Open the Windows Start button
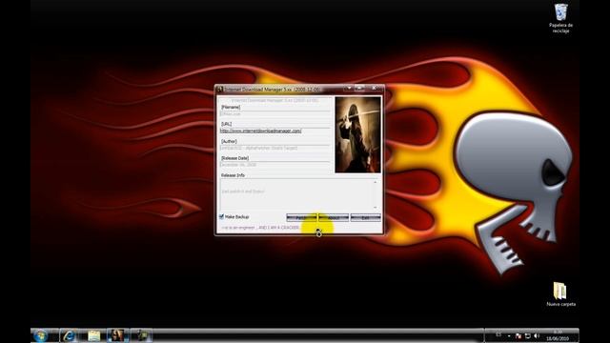Viewport: 610px width, 343px height. click(40, 335)
